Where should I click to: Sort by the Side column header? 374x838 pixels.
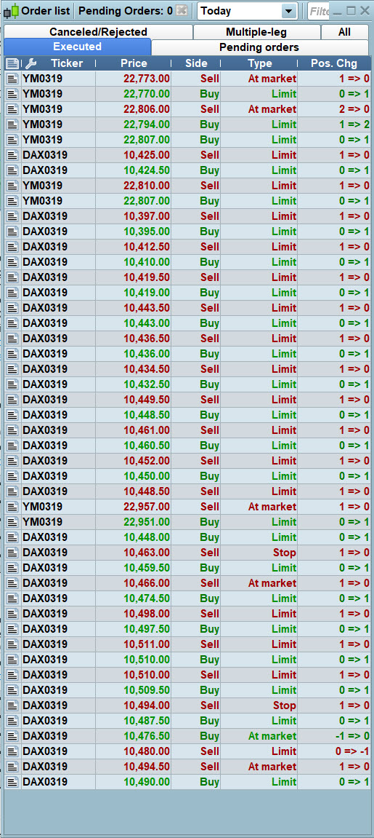[x=196, y=63]
